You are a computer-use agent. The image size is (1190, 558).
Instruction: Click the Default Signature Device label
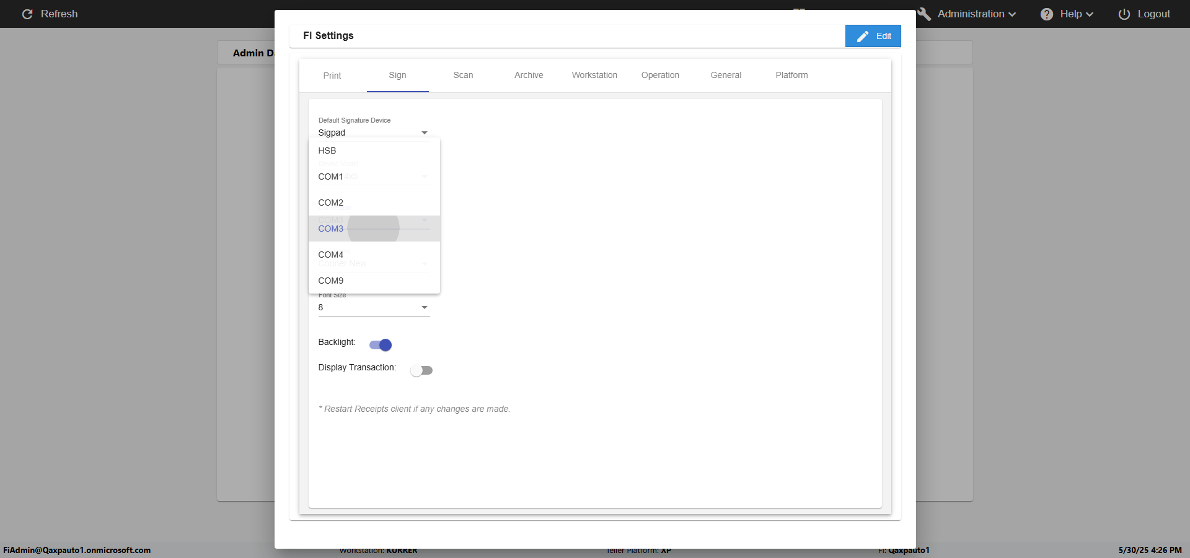355,120
